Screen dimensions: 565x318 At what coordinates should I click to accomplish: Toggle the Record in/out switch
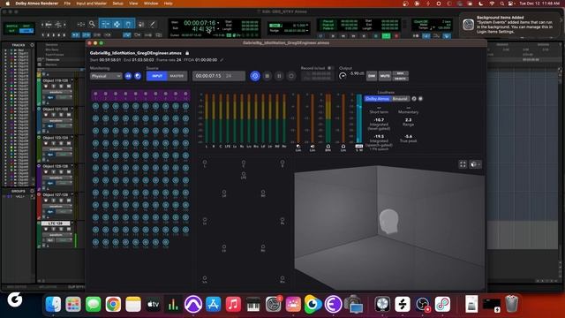pos(329,68)
